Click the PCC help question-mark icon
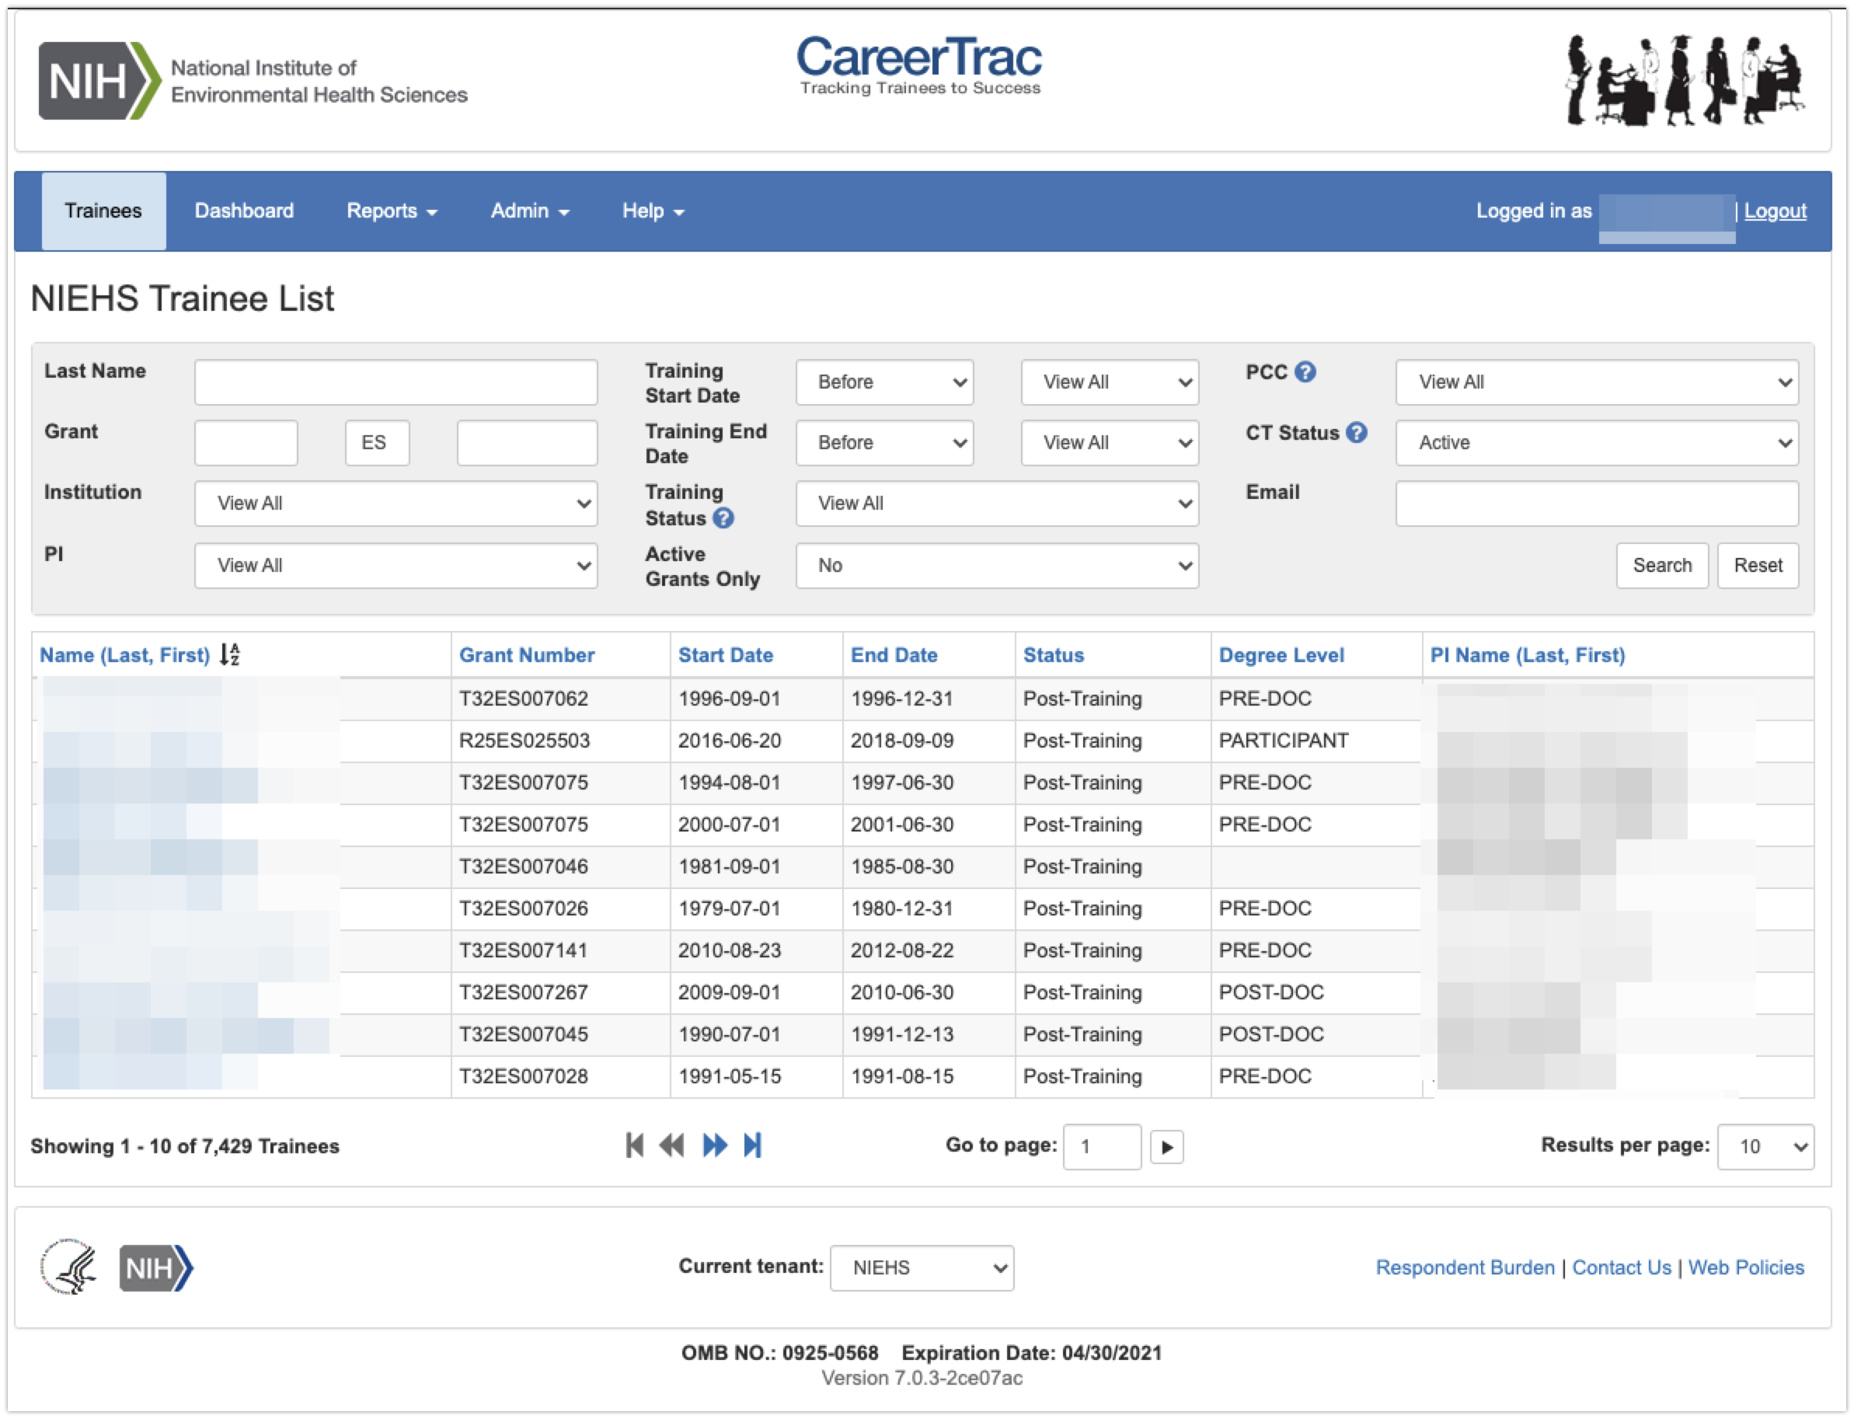The width and height of the screenshot is (1854, 1419). 1305,371
